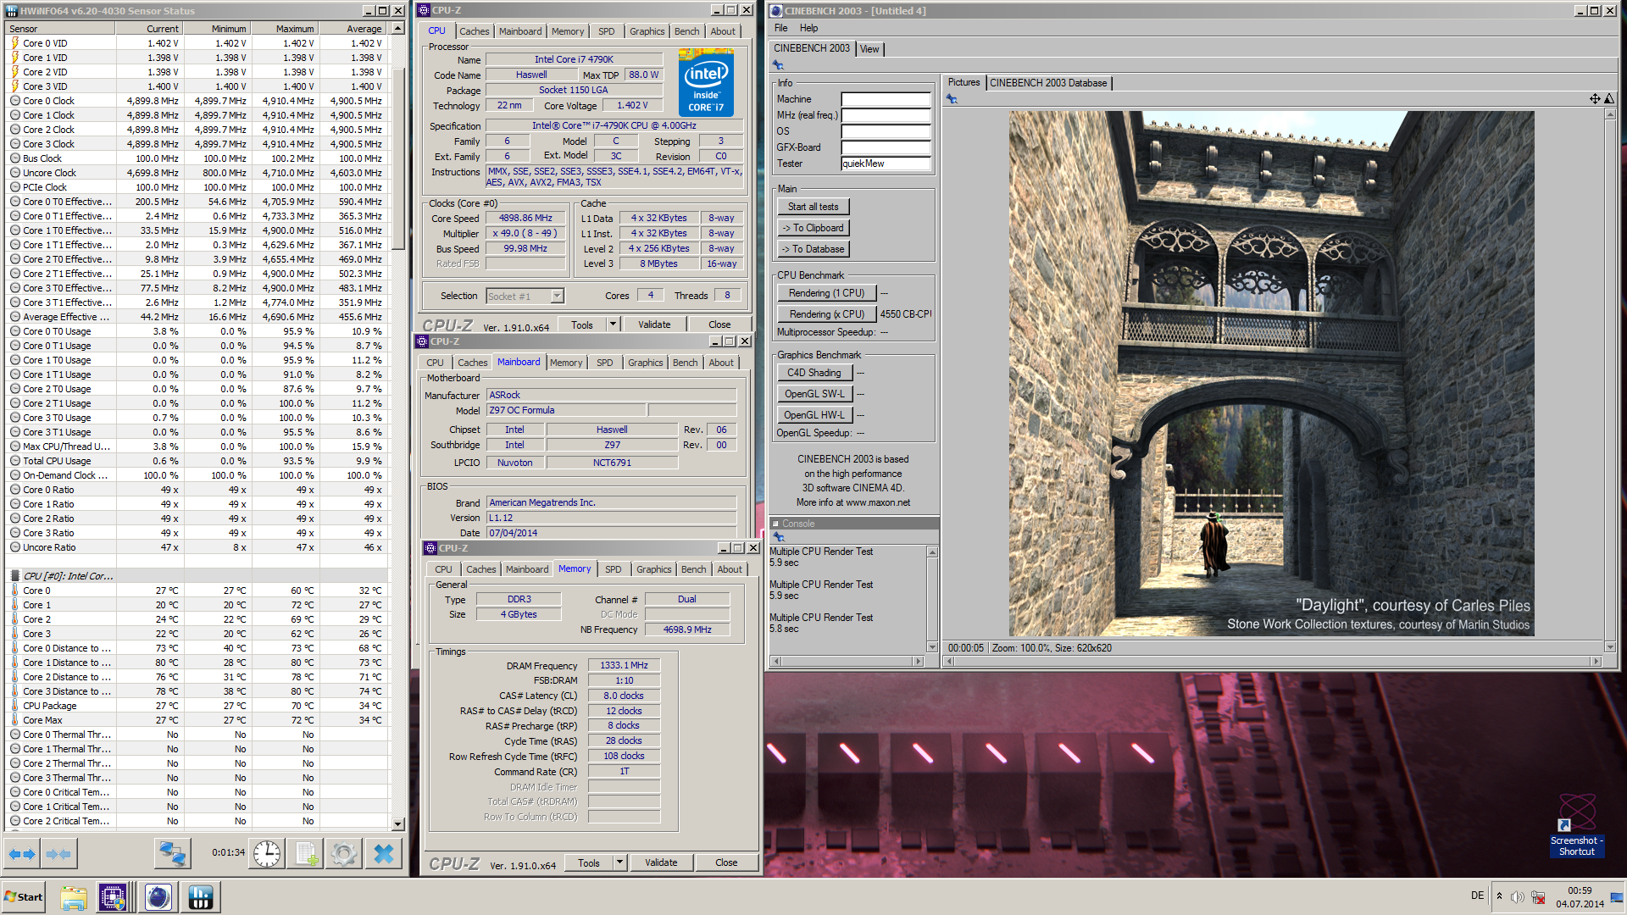
Task: Click the red flag tray icon
Action: click(x=1538, y=897)
